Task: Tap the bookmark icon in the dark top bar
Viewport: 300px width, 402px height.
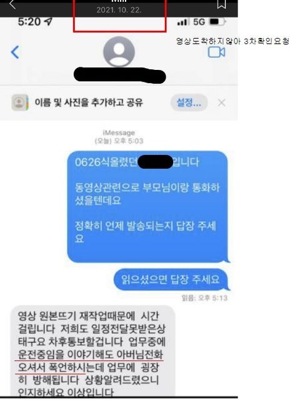Action: click(221, 4)
